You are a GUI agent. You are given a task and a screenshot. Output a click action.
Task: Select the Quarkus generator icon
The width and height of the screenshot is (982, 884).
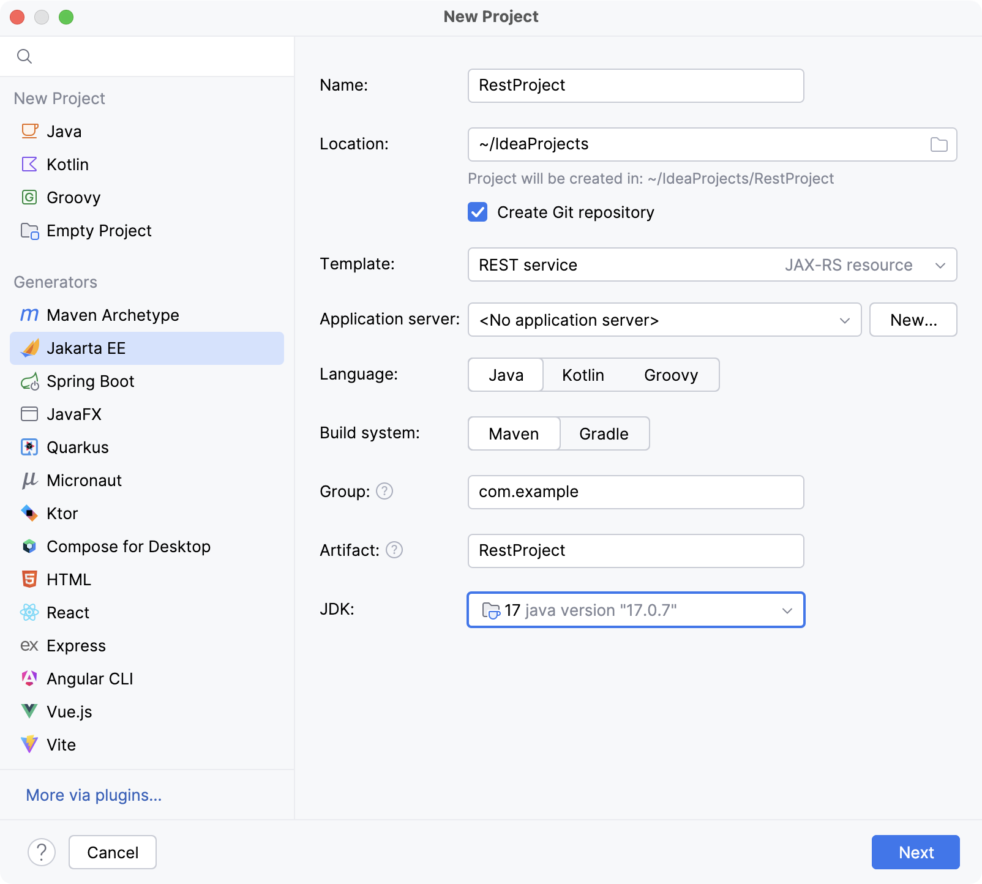click(x=29, y=447)
